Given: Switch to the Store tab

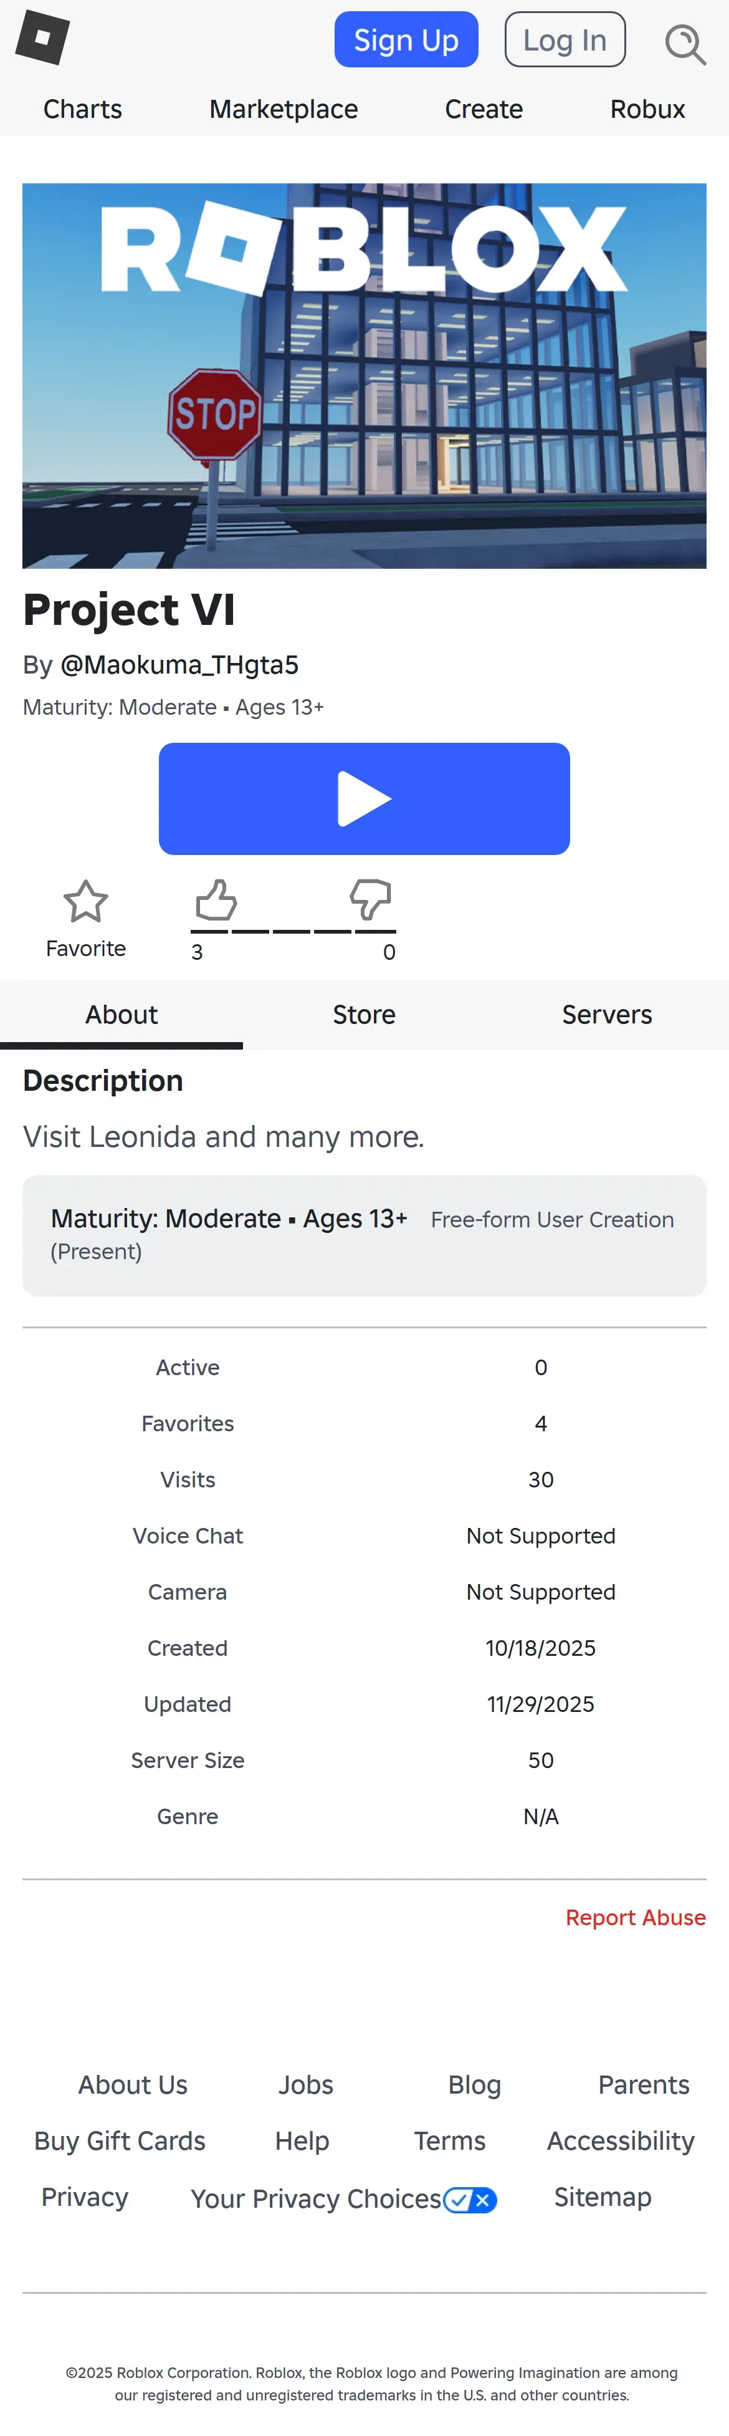Looking at the screenshot, I should pos(364,1015).
